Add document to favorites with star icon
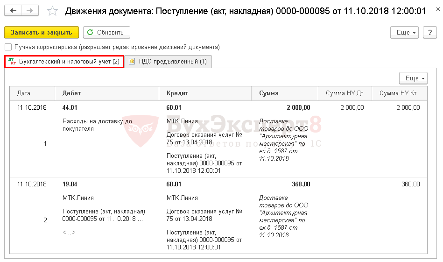This screenshot has width=443, height=262. coord(53,11)
